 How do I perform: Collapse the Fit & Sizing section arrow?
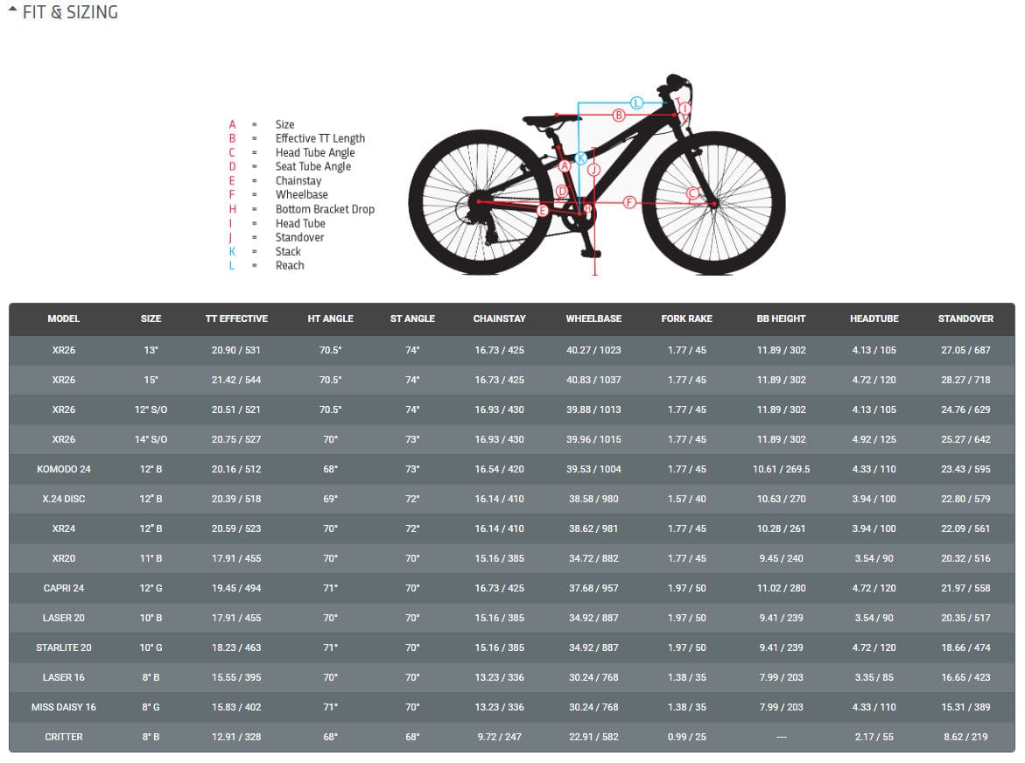(x=12, y=10)
